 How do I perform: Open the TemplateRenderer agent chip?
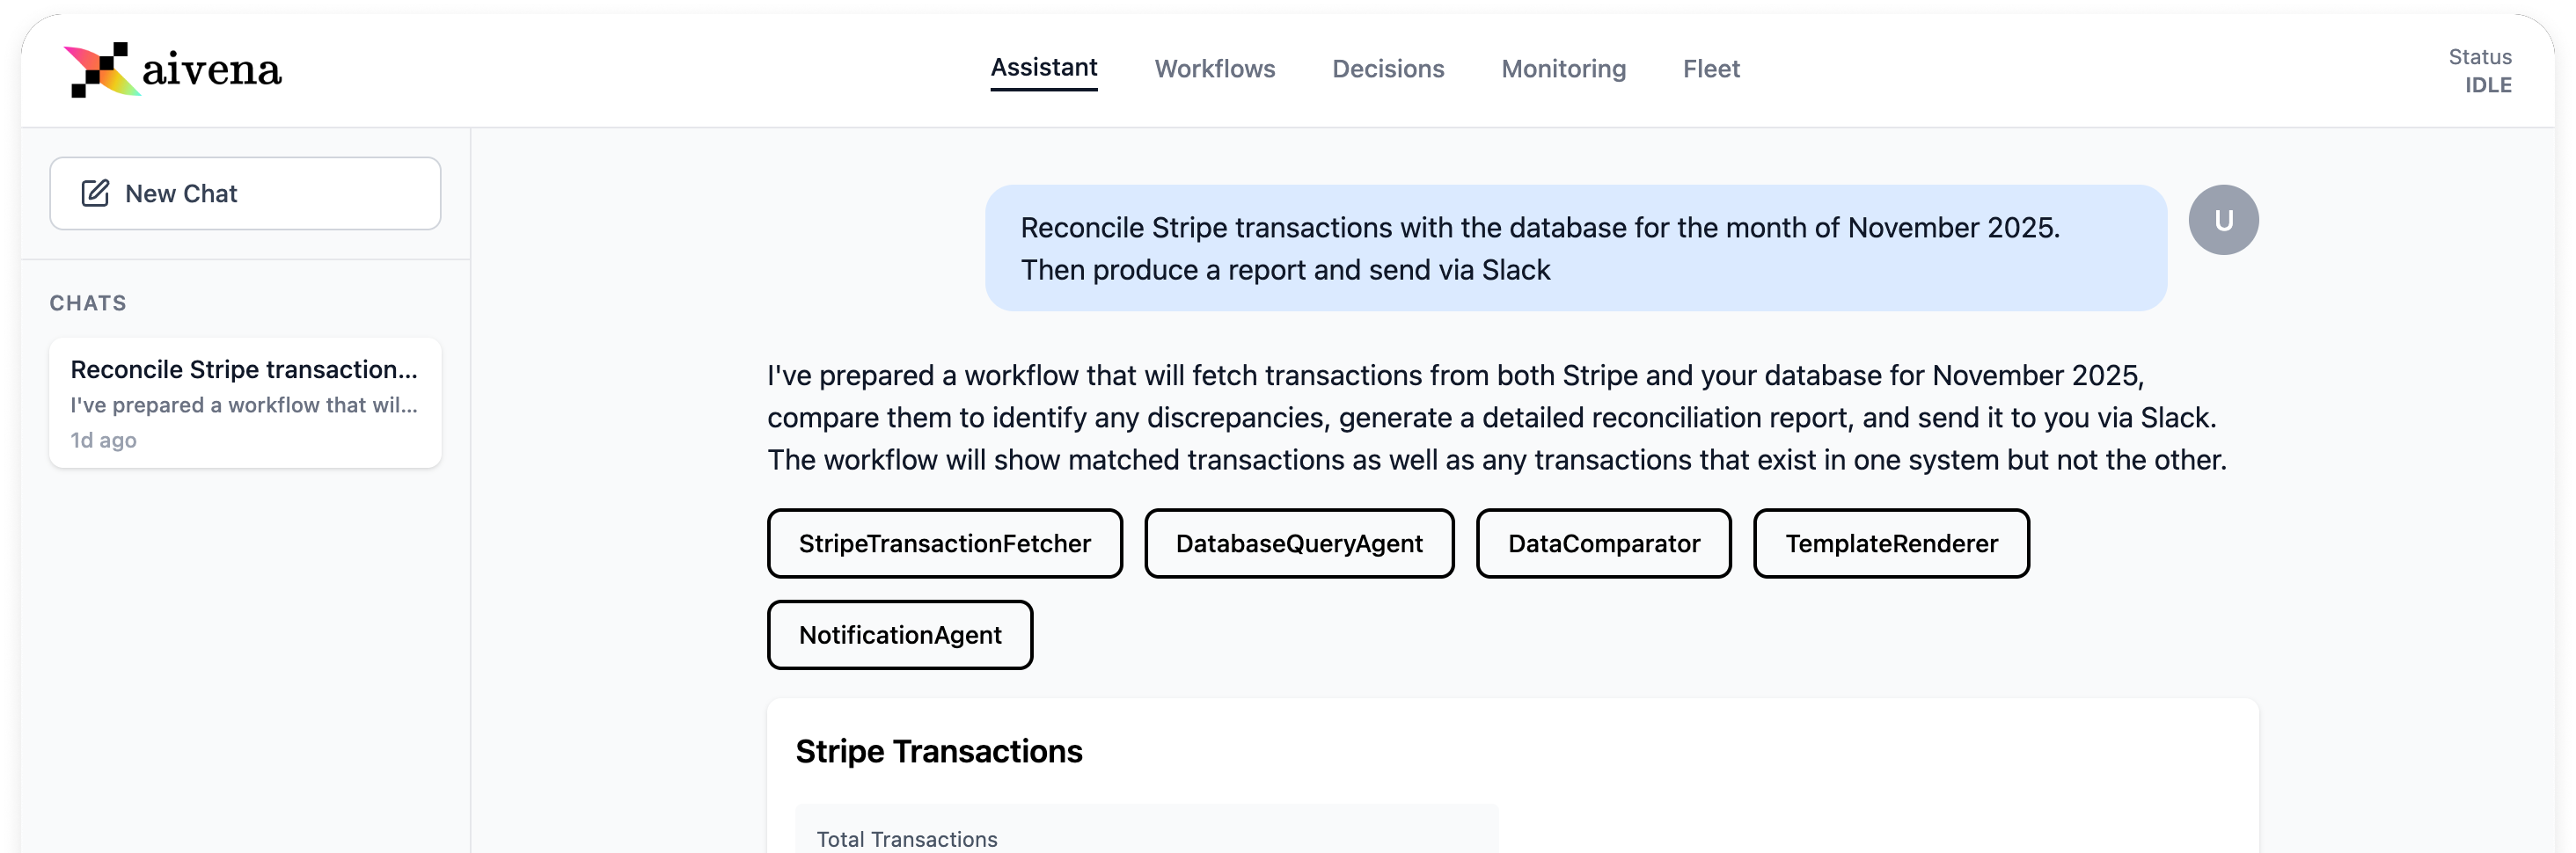(1890, 543)
